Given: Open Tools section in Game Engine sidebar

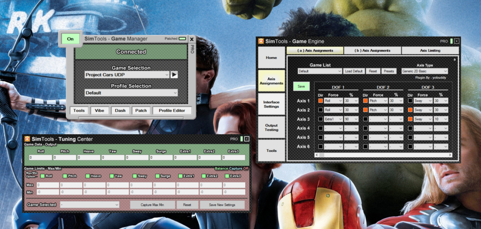Looking at the screenshot, I should click(x=272, y=151).
